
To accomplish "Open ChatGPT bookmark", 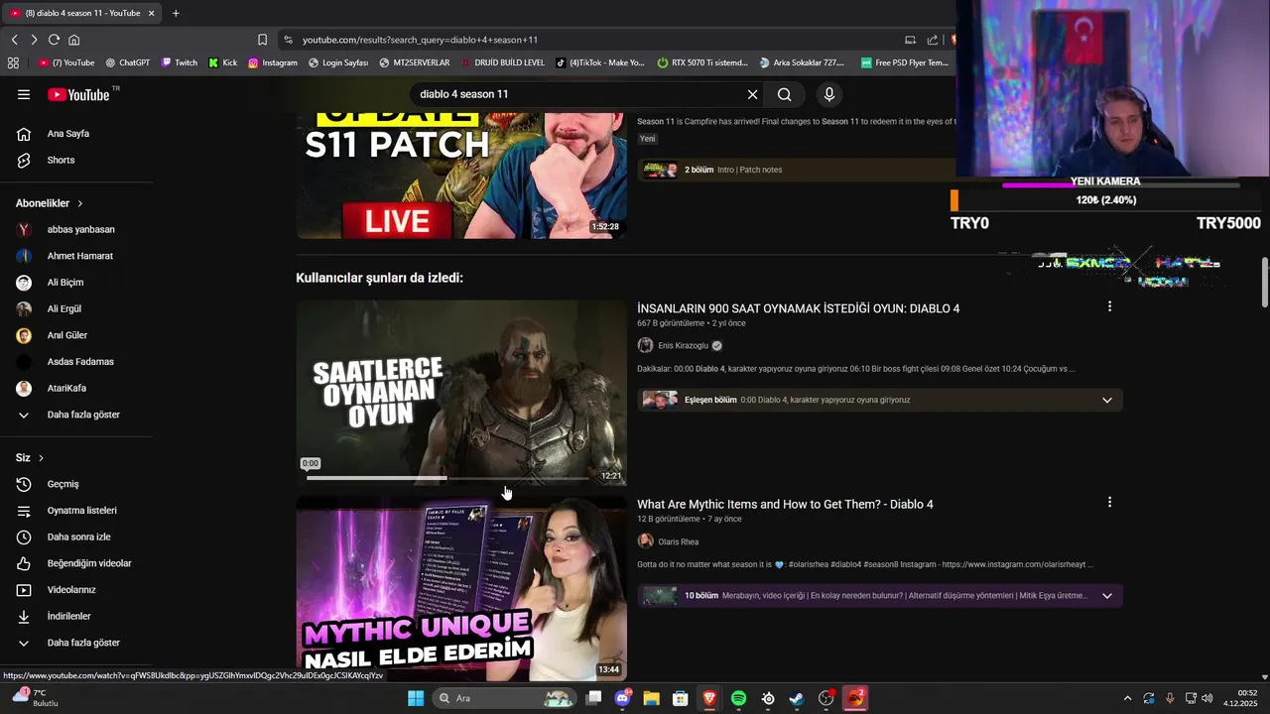I will (127, 62).
